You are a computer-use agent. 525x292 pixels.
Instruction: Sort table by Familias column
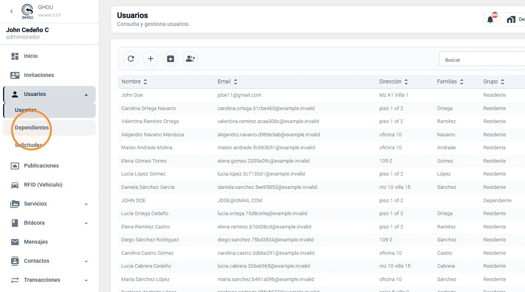[450, 81]
